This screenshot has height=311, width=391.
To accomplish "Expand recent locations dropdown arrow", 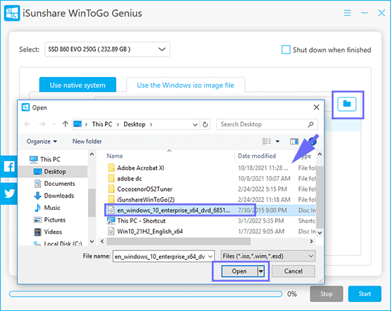I will (54, 124).
